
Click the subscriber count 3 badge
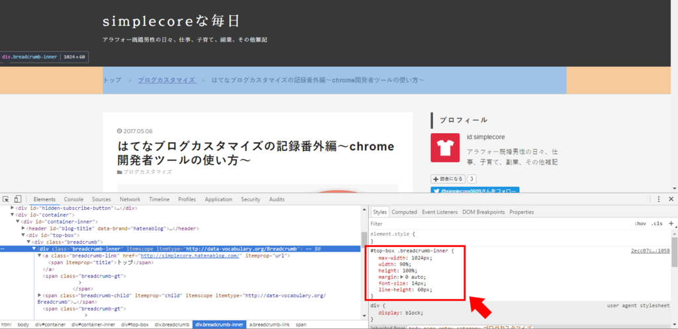[472, 179]
